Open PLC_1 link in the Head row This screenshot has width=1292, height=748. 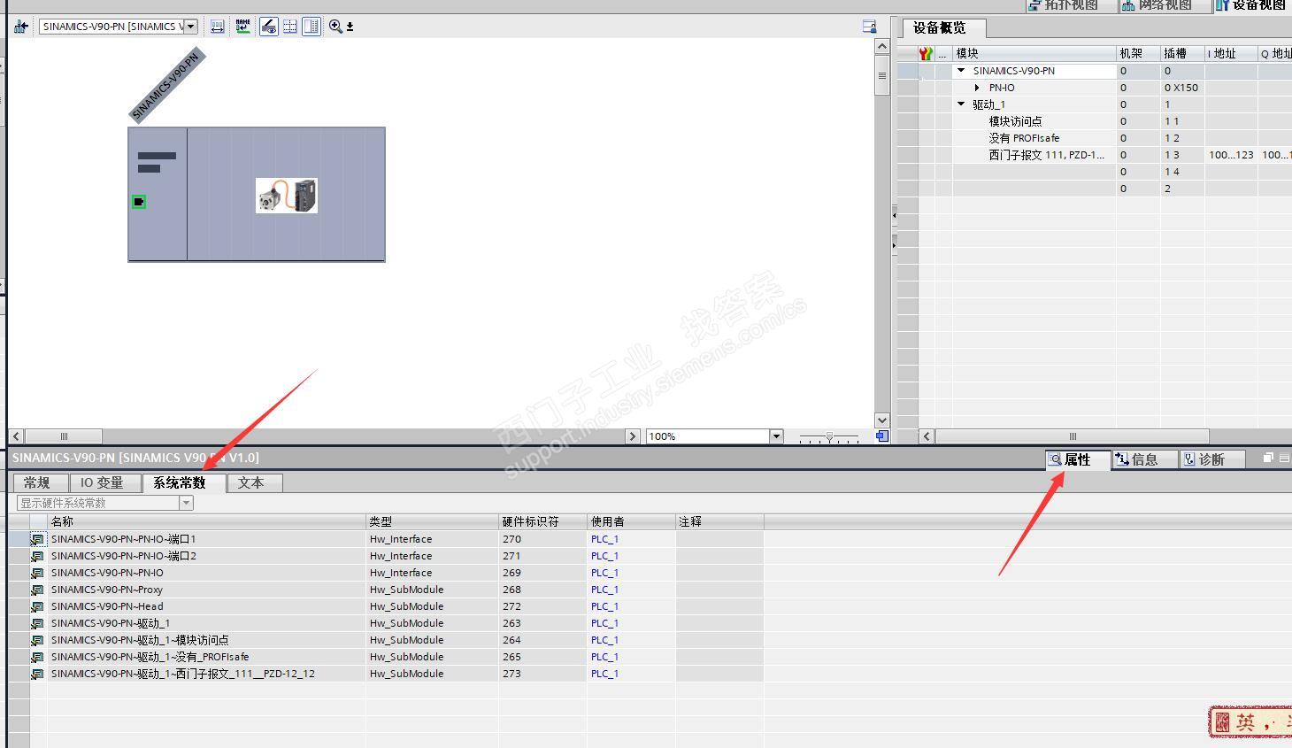[605, 606]
